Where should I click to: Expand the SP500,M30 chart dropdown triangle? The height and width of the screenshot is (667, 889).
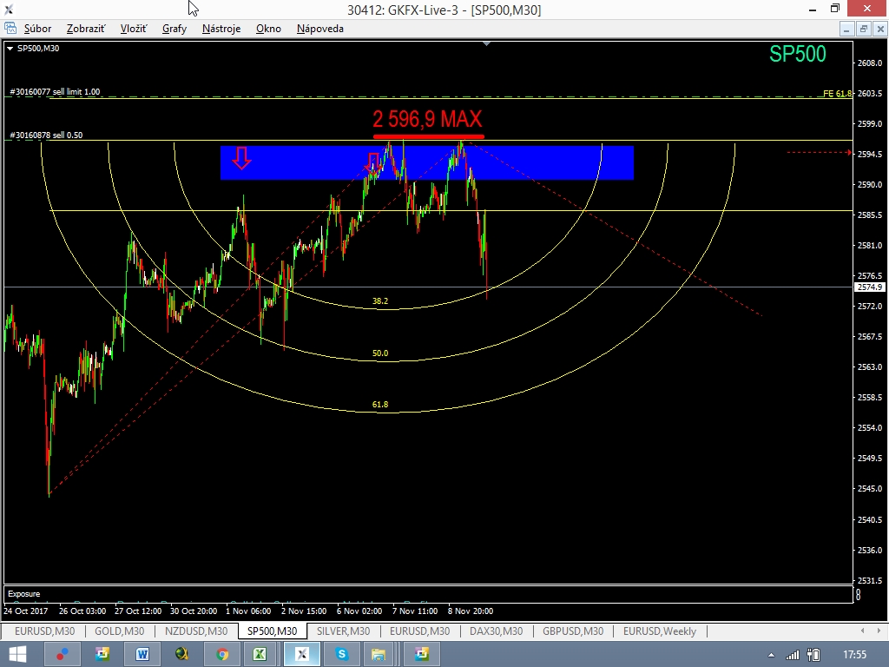click(10, 49)
